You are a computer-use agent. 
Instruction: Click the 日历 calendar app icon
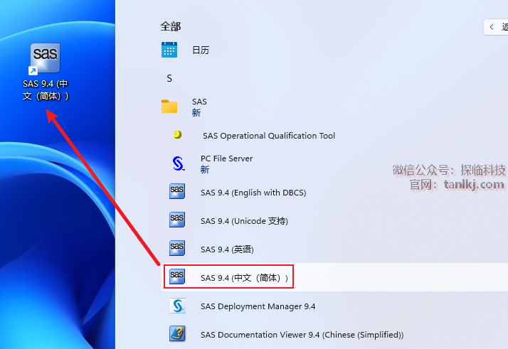[x=169, y=50]
